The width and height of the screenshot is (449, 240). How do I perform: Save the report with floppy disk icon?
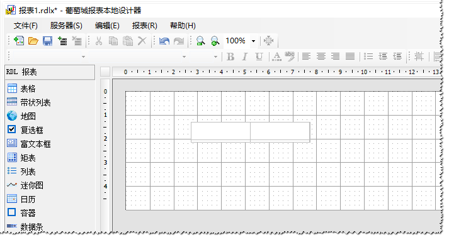coord(47,41)
